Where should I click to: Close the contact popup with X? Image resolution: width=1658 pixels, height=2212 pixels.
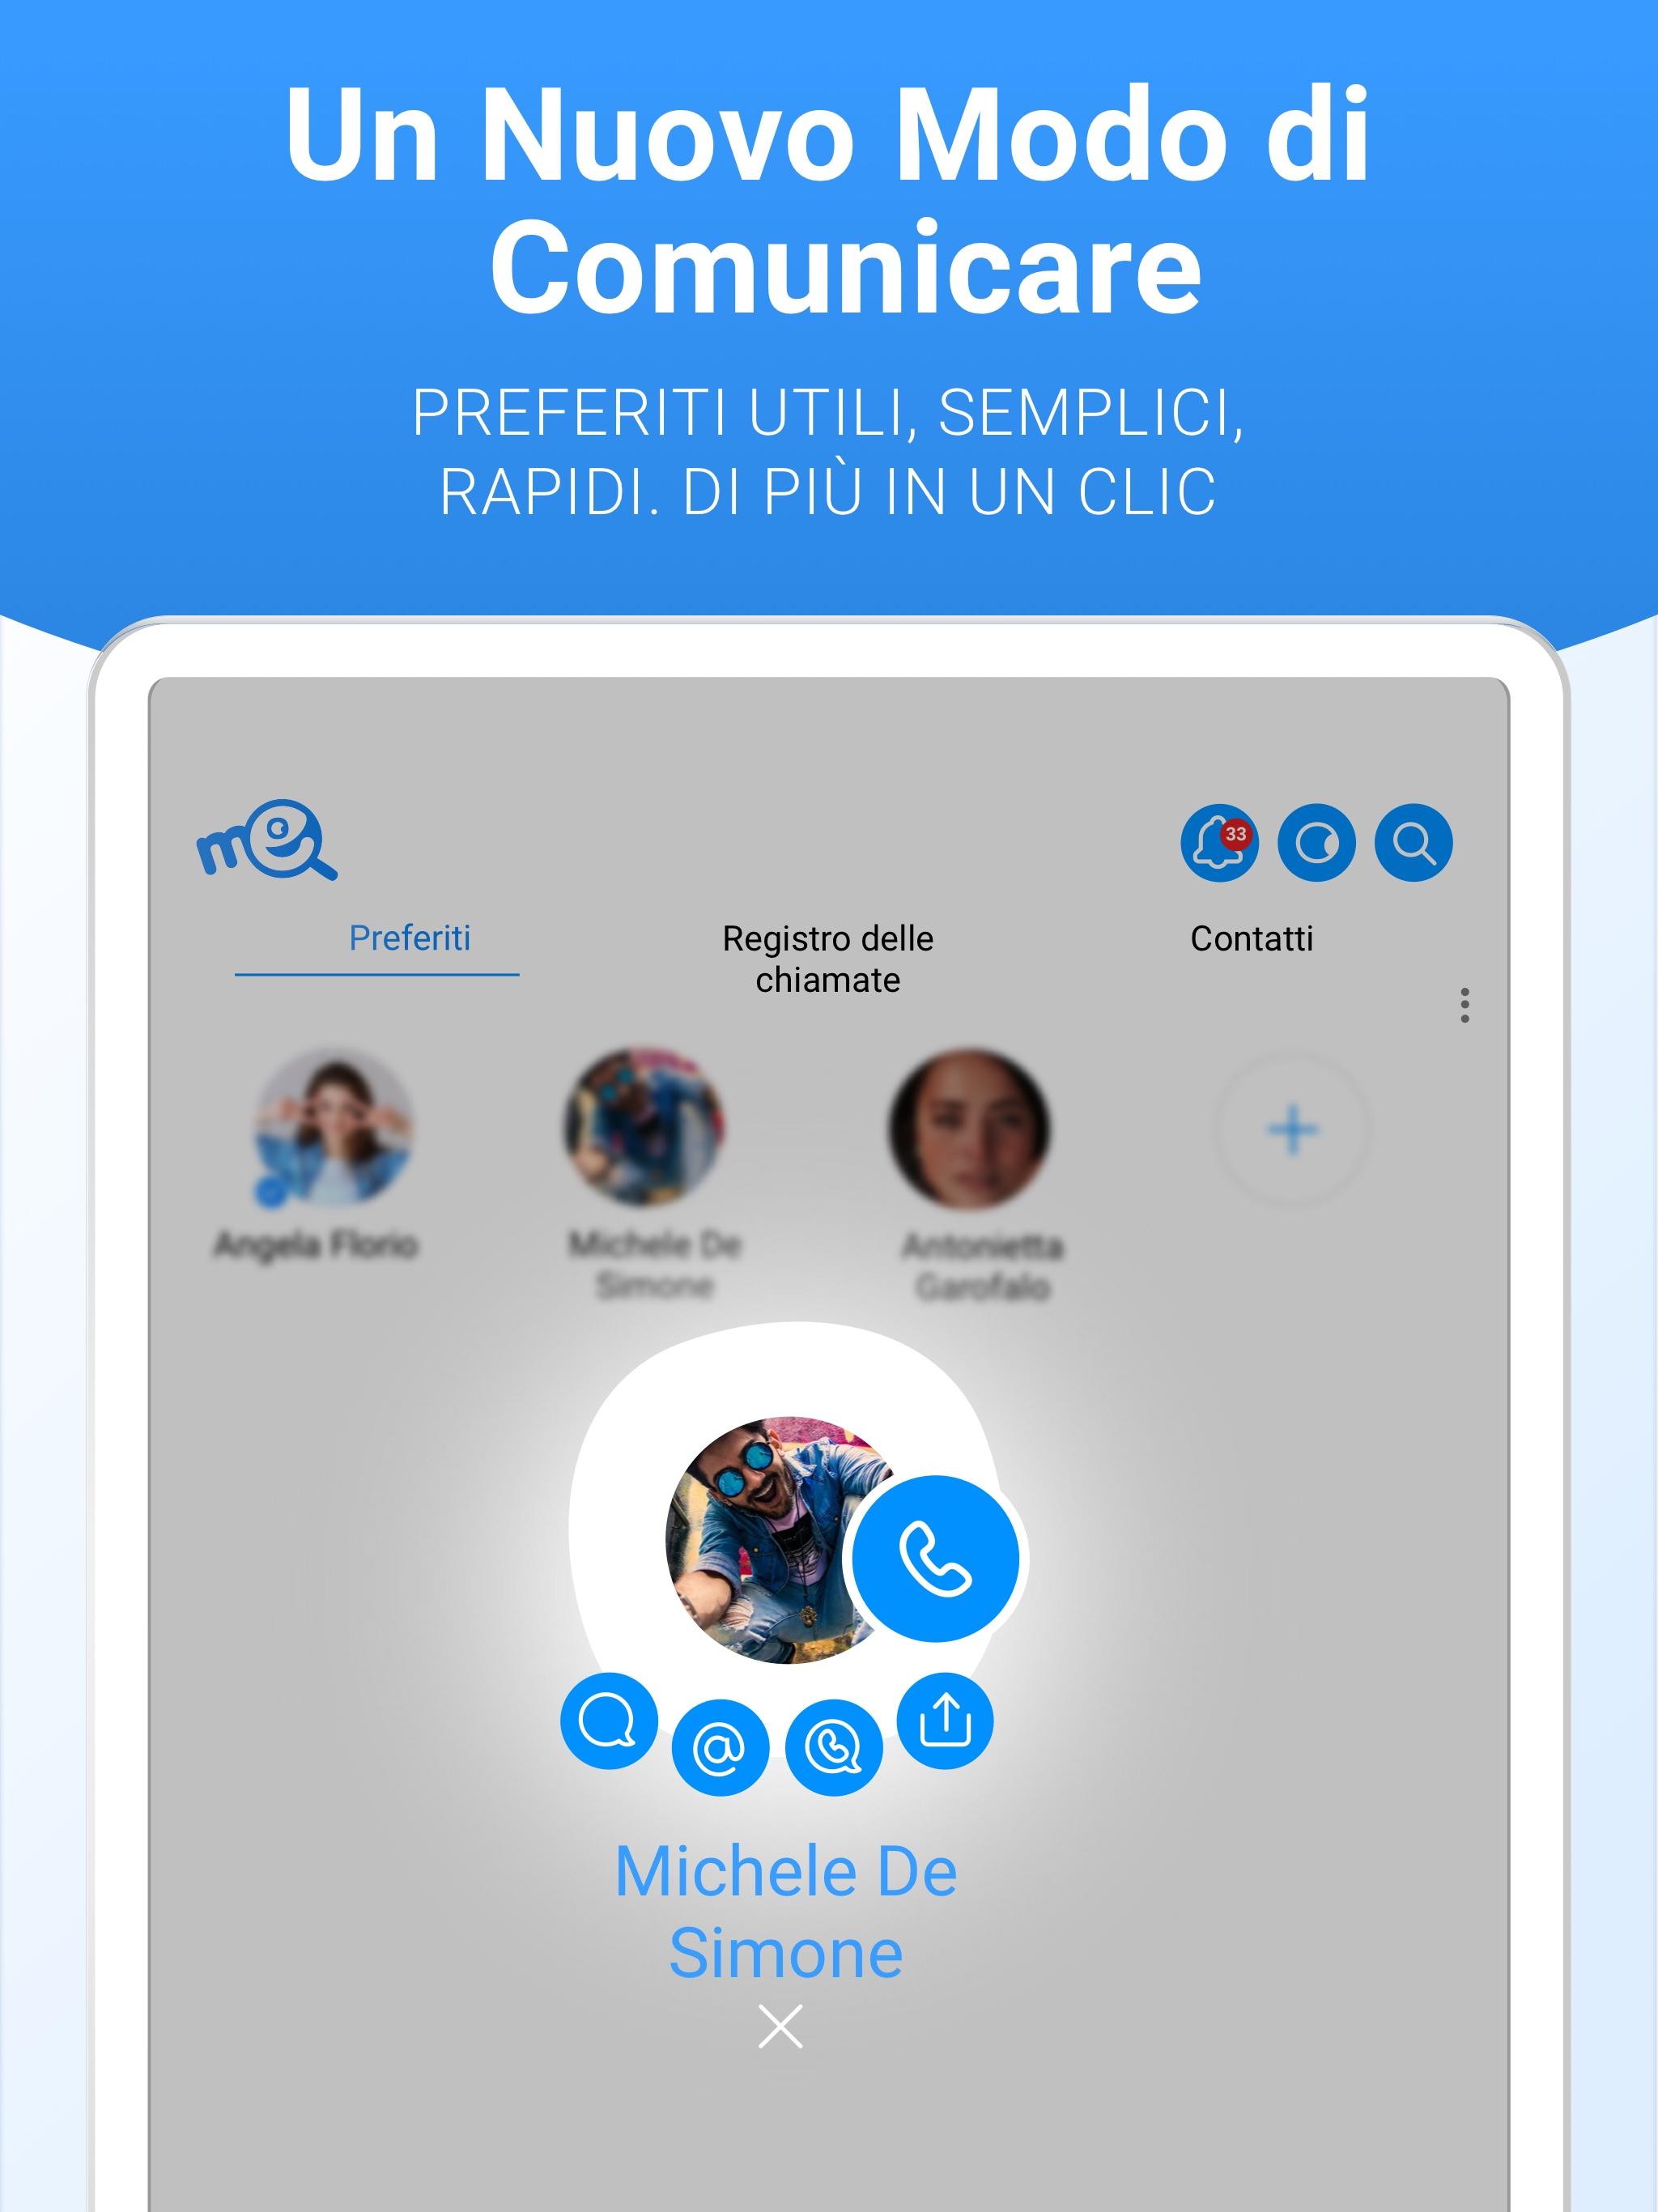click(780, 2026)
